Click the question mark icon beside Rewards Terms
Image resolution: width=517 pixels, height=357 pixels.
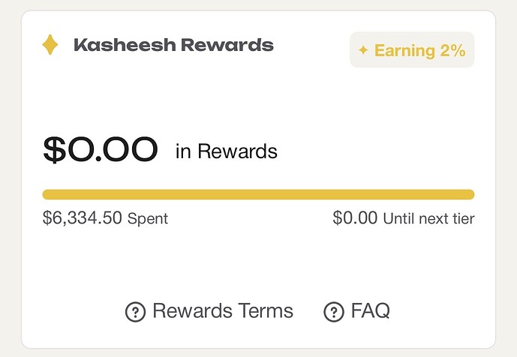point(135,312)
